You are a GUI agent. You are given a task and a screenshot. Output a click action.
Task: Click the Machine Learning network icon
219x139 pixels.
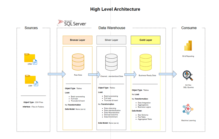point(188,109)
